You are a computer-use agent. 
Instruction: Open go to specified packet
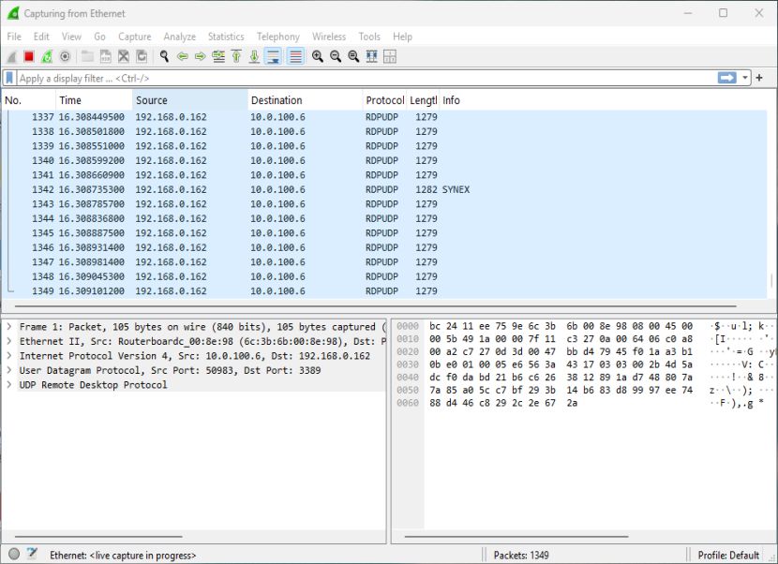218,56
